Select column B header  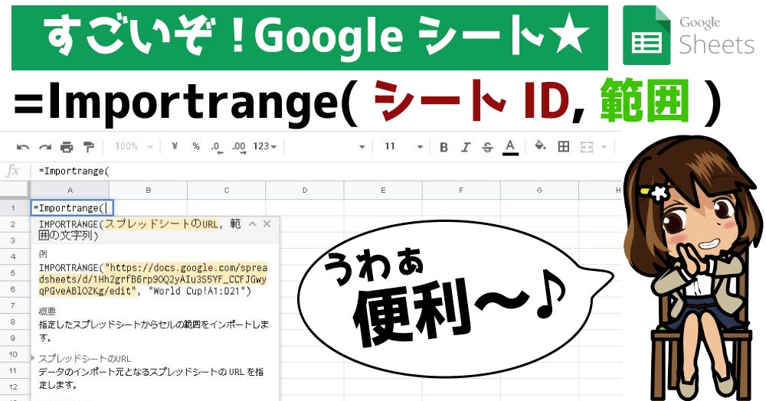tap(148, 191)
